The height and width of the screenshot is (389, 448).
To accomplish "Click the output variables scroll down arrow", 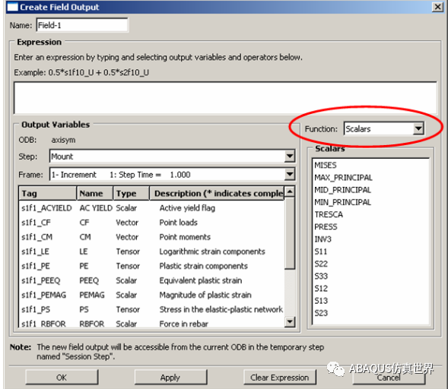I will tap(290, 322).
